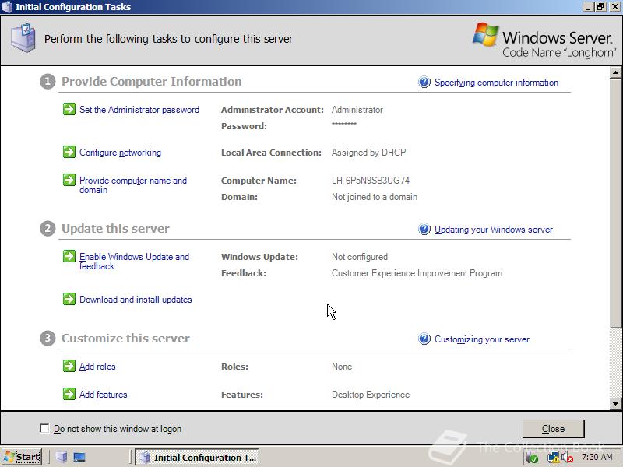
Task: Click the muted volume tray icon
Action: (568, 458)
